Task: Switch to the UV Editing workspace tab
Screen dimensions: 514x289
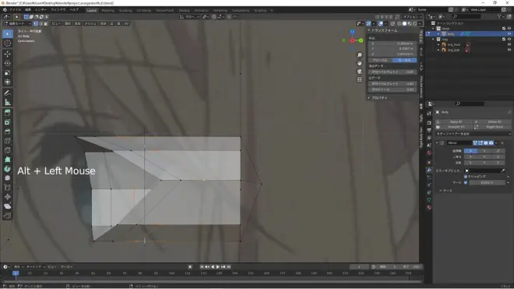Action: [x=144, y=10]
